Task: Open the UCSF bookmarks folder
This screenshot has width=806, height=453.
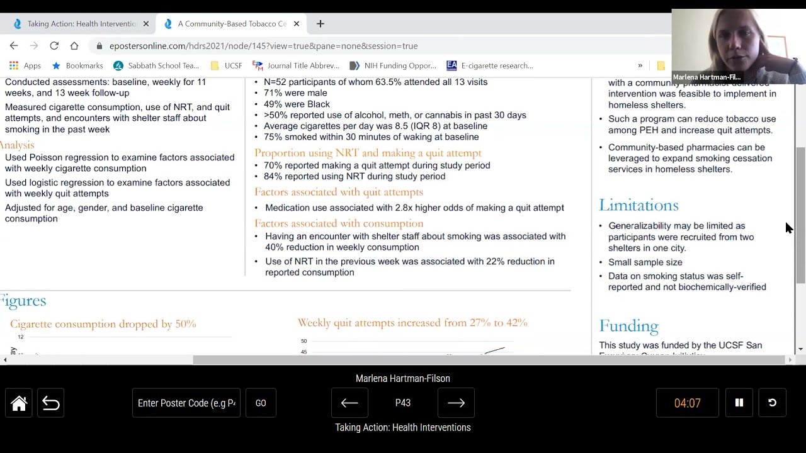Action: [226, 65]
